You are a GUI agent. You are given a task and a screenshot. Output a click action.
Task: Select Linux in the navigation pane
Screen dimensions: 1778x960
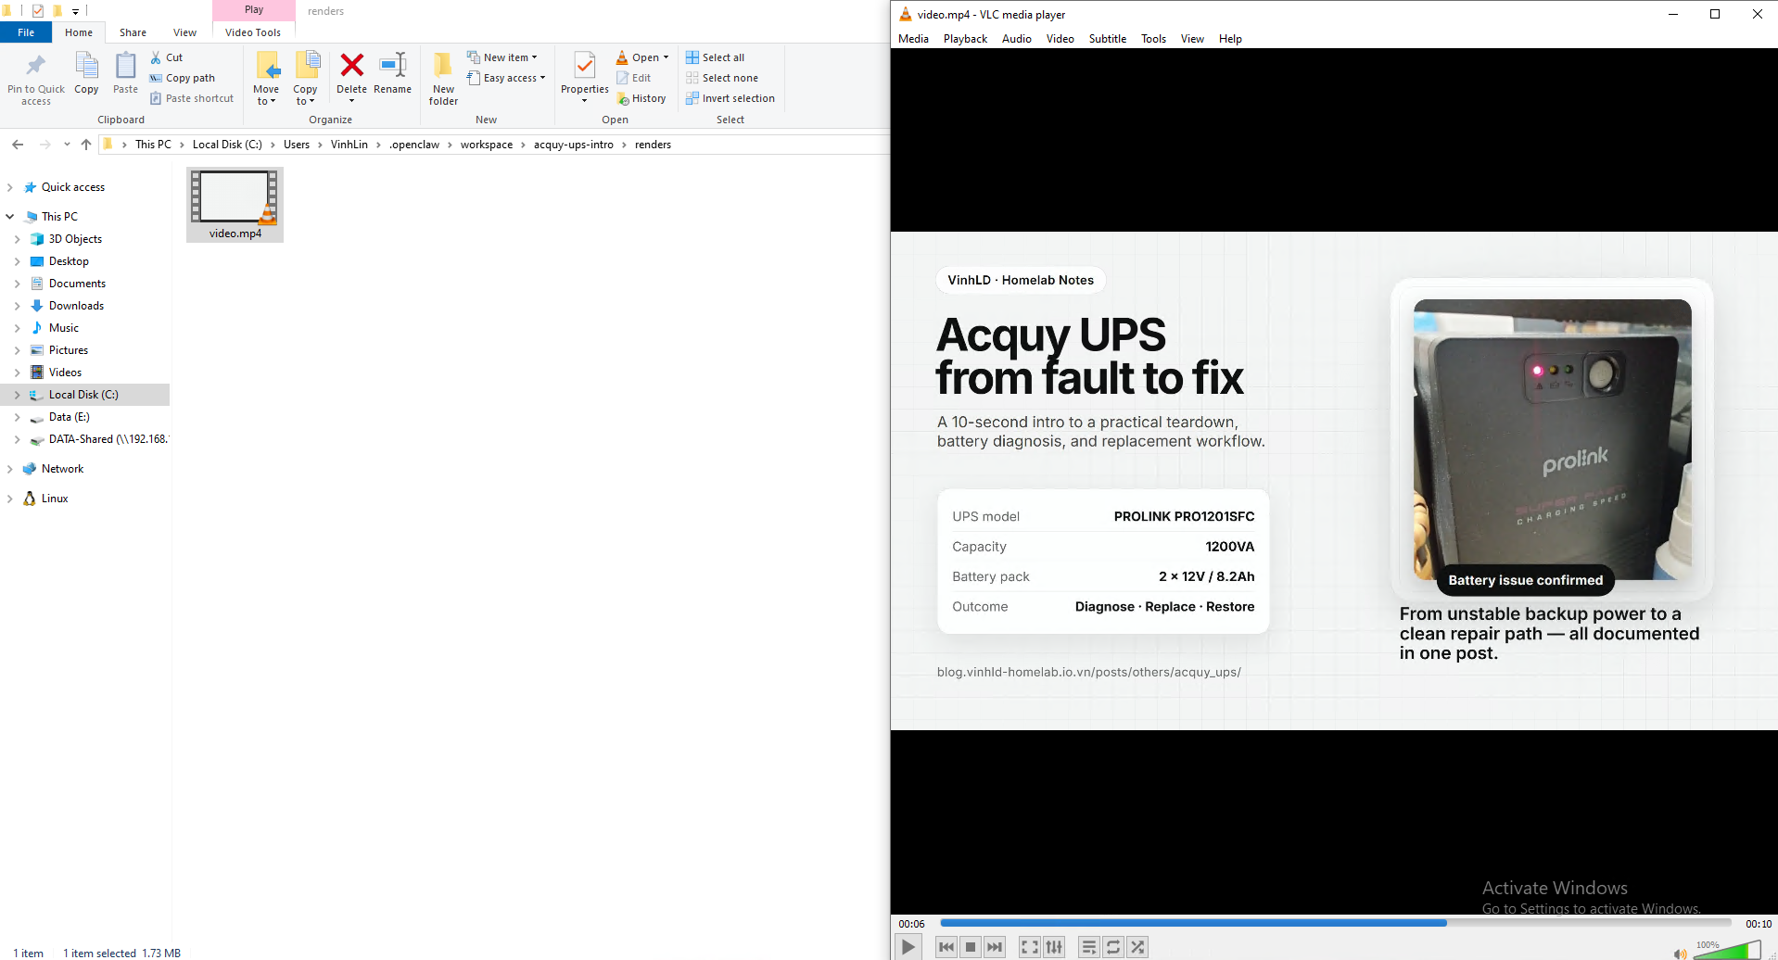pos(55,499)
